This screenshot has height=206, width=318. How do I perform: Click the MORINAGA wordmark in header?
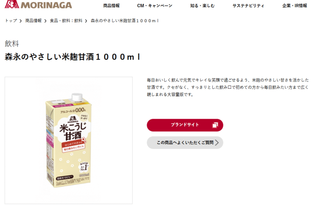(47, 5)
